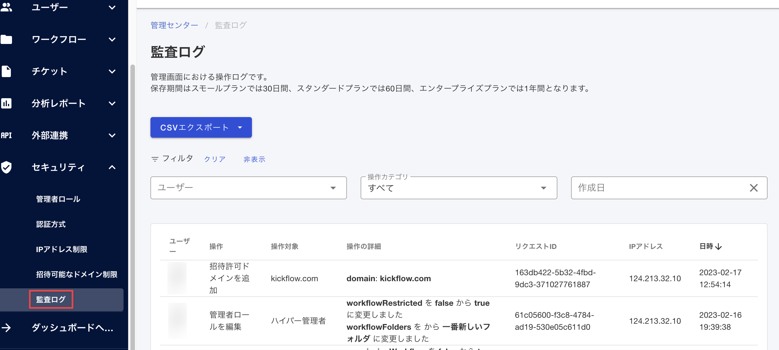Click the 非表示 filter link
Screen dimensions: 779x350
tap(254, 159)
